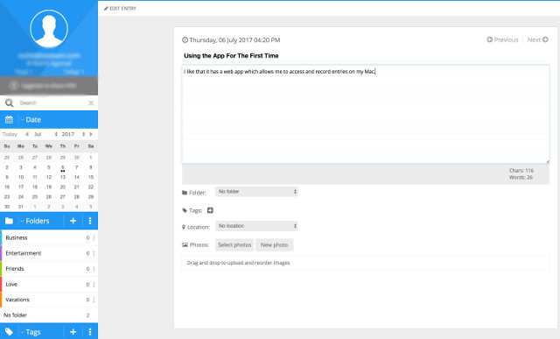Click the Edit Entry pencil label
The image size is (560, 339).
tap(120, 8)
